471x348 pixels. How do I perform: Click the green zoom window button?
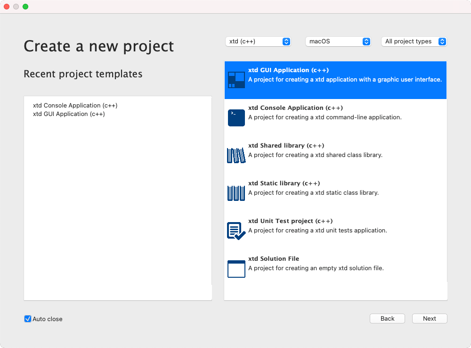click(x=25, y=7)
